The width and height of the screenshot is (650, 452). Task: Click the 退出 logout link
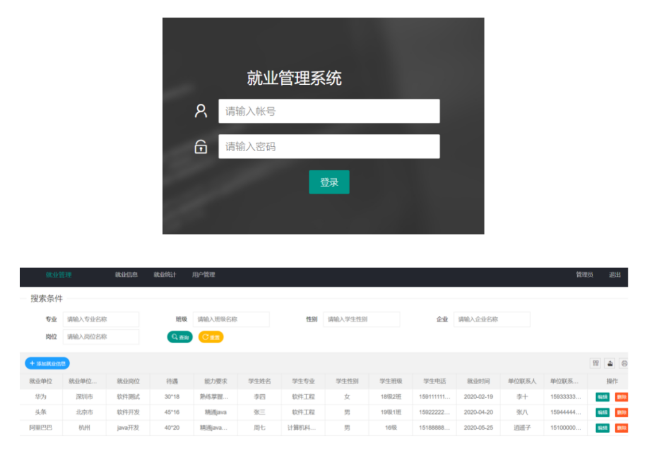615,275
